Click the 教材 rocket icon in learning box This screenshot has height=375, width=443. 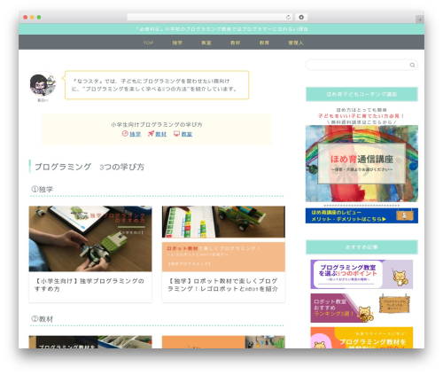tap(151, 134)
